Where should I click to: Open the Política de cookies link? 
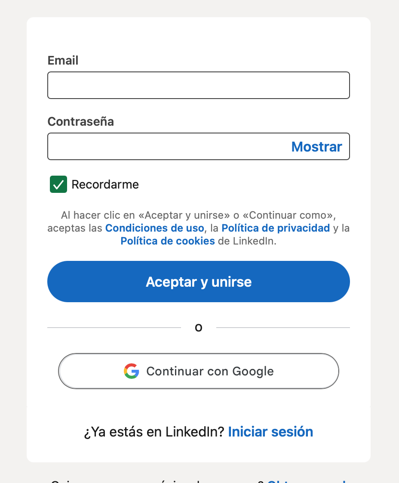[168, 241]
